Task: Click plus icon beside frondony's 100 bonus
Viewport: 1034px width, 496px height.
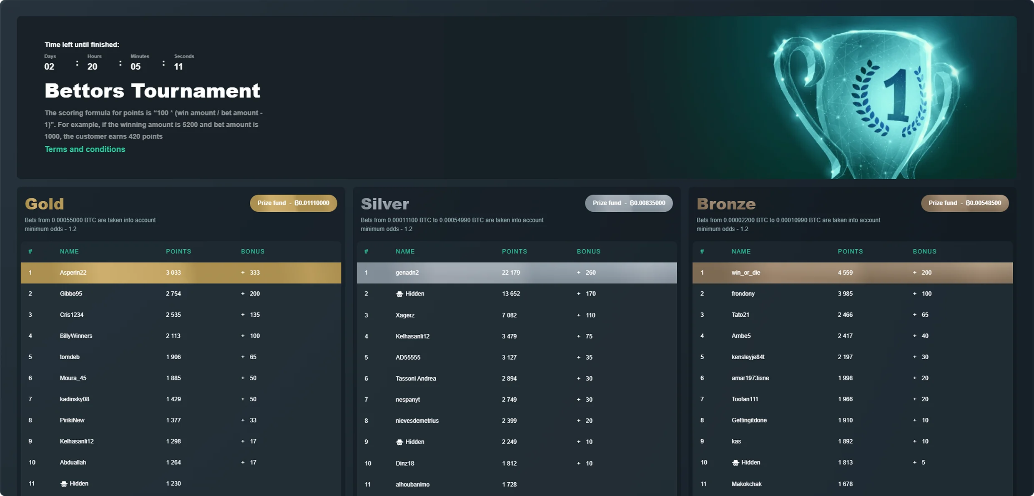Action: coord(914,294)
